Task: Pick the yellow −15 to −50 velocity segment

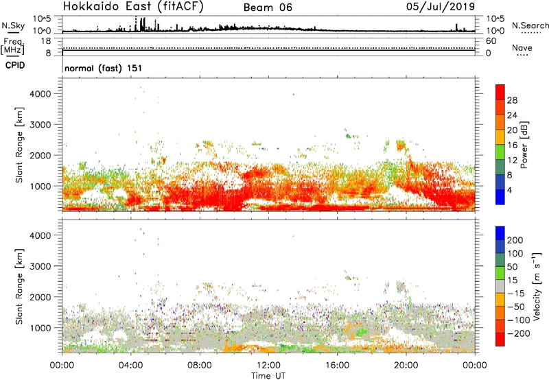Action: [500, 300]
